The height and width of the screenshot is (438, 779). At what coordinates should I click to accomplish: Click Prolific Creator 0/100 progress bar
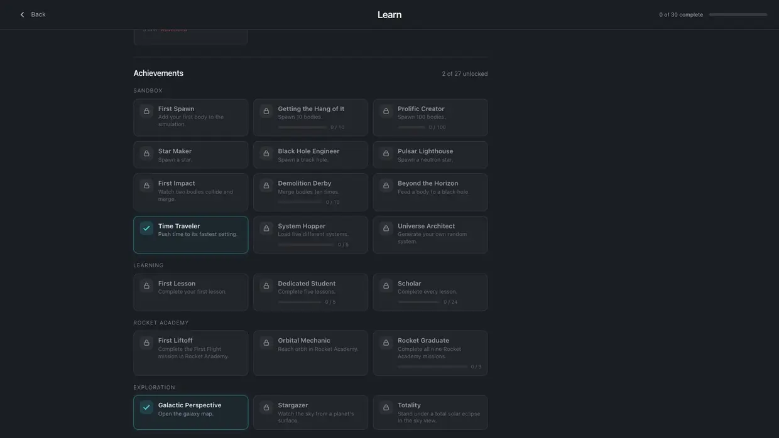point(411,127)
